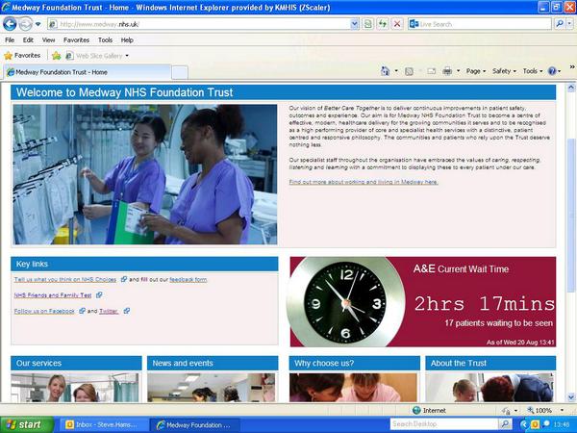The width and height of the screenshot is (577, 433).
Task: Click the Print icon
Action: (x=447, y=71)
